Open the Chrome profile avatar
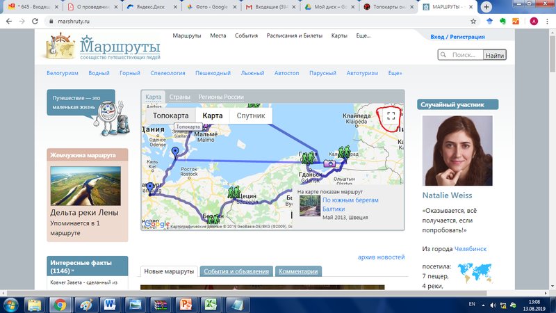Image resolution: width=556 pixels, height=313 pixels. (x=534, y=22)
